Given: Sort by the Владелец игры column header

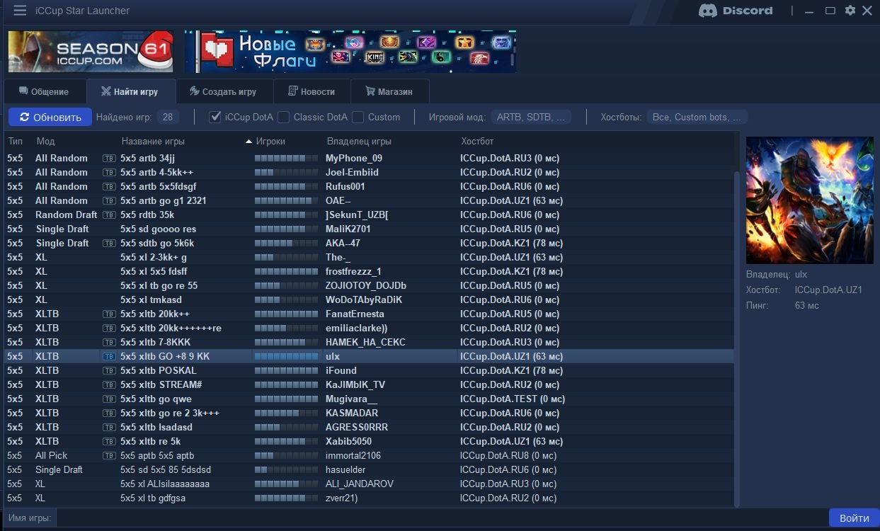Looking at the screenshot, I should 359,142.
